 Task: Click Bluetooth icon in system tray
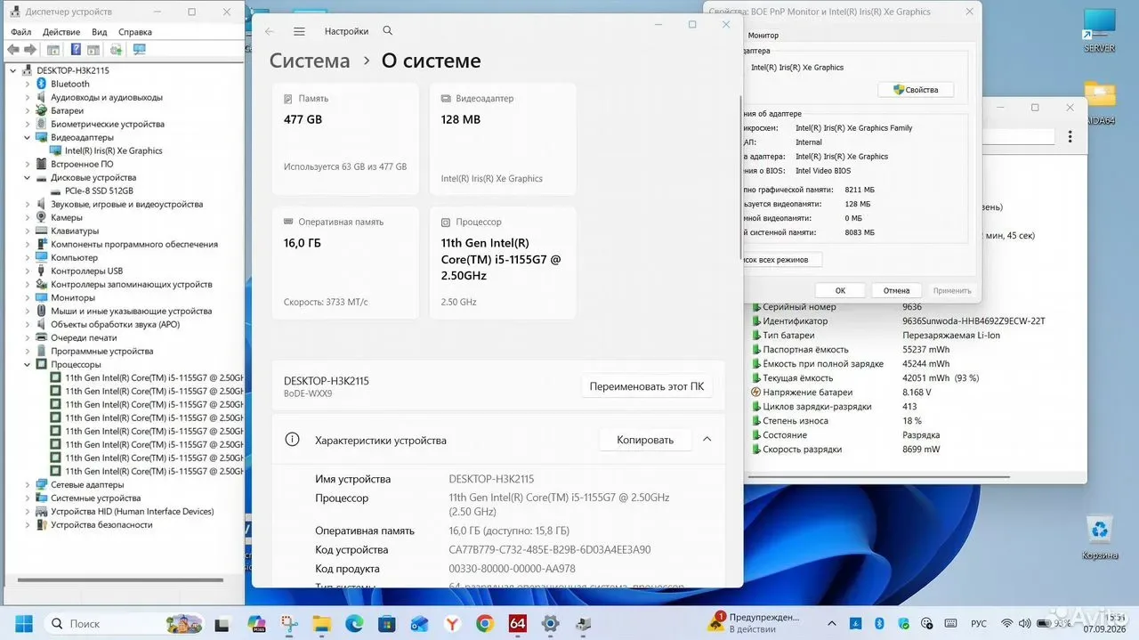(879, 623)
